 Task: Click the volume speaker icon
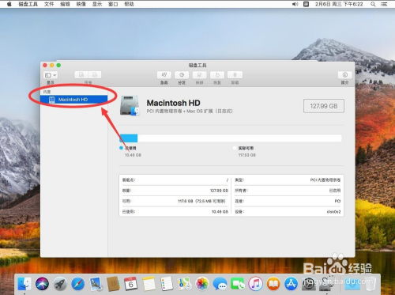[x=295, y=4]
